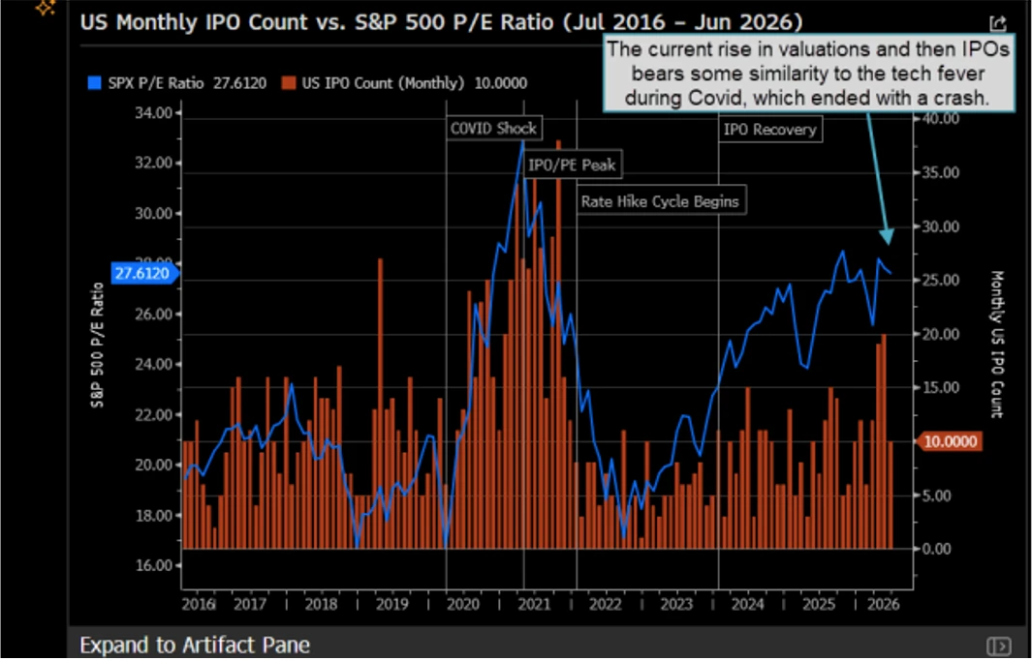Image resolution: width=1032 pixels, height=661 pixels.
Task: Open the artifact pane expand icon
Action: pyautogui.click(x=998, y=646)
